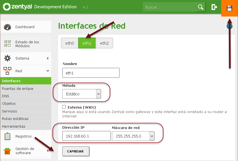
Task: Expand the Sistema menu chevron
Action: [48, 58]
